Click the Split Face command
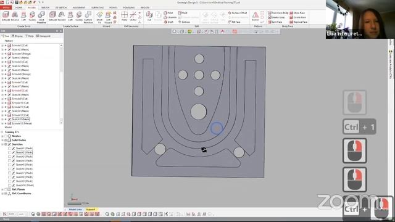Image resolution: width=395 pixels, height=222 pixels. point(275,22)
